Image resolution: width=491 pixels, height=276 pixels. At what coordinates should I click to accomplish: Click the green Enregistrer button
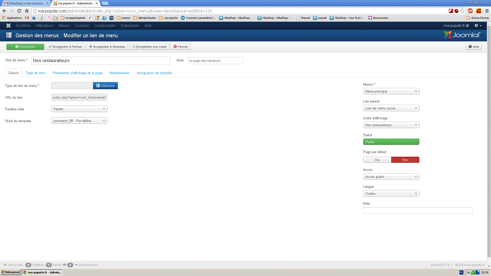[x=25, y=47]
